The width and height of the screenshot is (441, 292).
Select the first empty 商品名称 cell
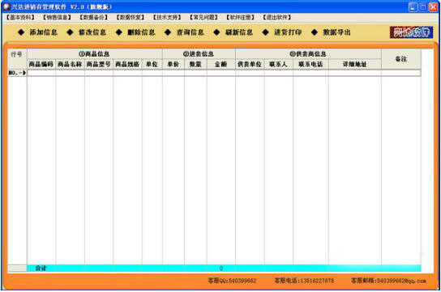click(x=70, y=73)
